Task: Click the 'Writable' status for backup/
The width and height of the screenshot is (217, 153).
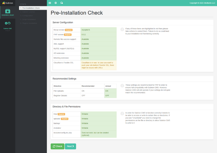Action: pos(85,123)
